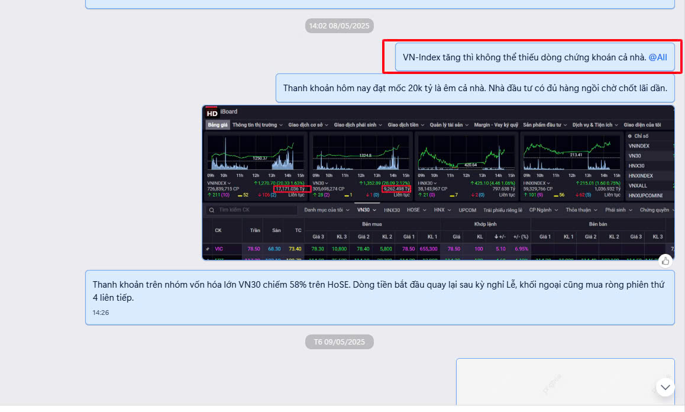Viewport: 685px width, 412px height.
Task: Select the UPCOM tab
Action: pyautogui.click(x=467, y=210)
